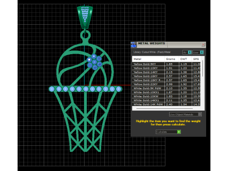Sort by the Grams column header

[171, 59]
